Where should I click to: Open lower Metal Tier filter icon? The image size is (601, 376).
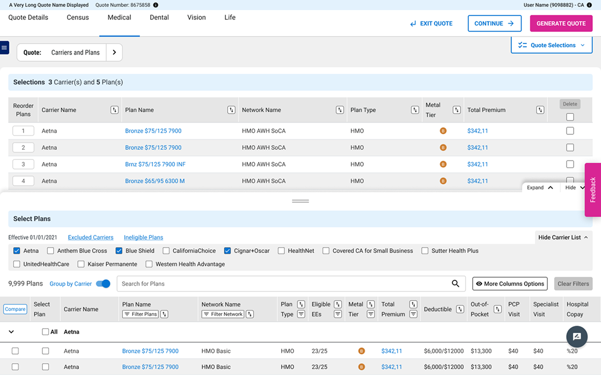(371, 314)
